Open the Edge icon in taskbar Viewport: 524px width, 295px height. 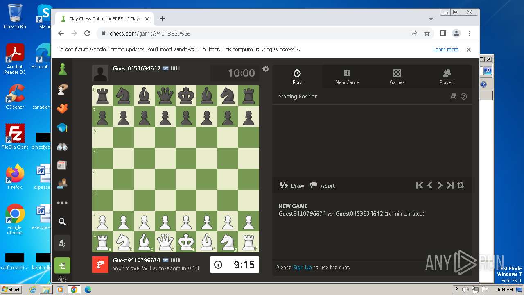click(88, 290)
